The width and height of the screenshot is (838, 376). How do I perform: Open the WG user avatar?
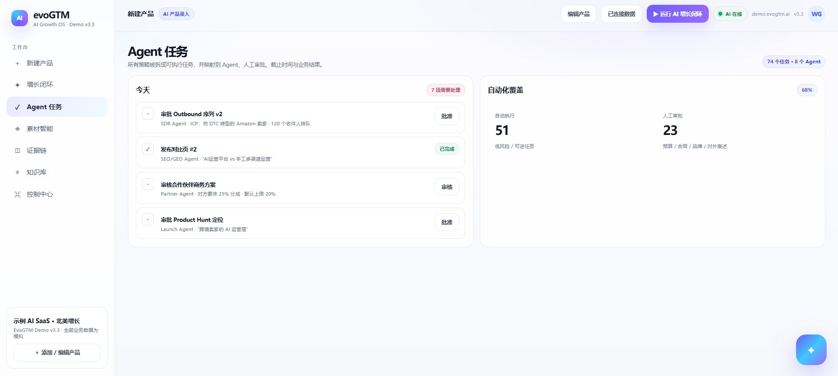817,14
